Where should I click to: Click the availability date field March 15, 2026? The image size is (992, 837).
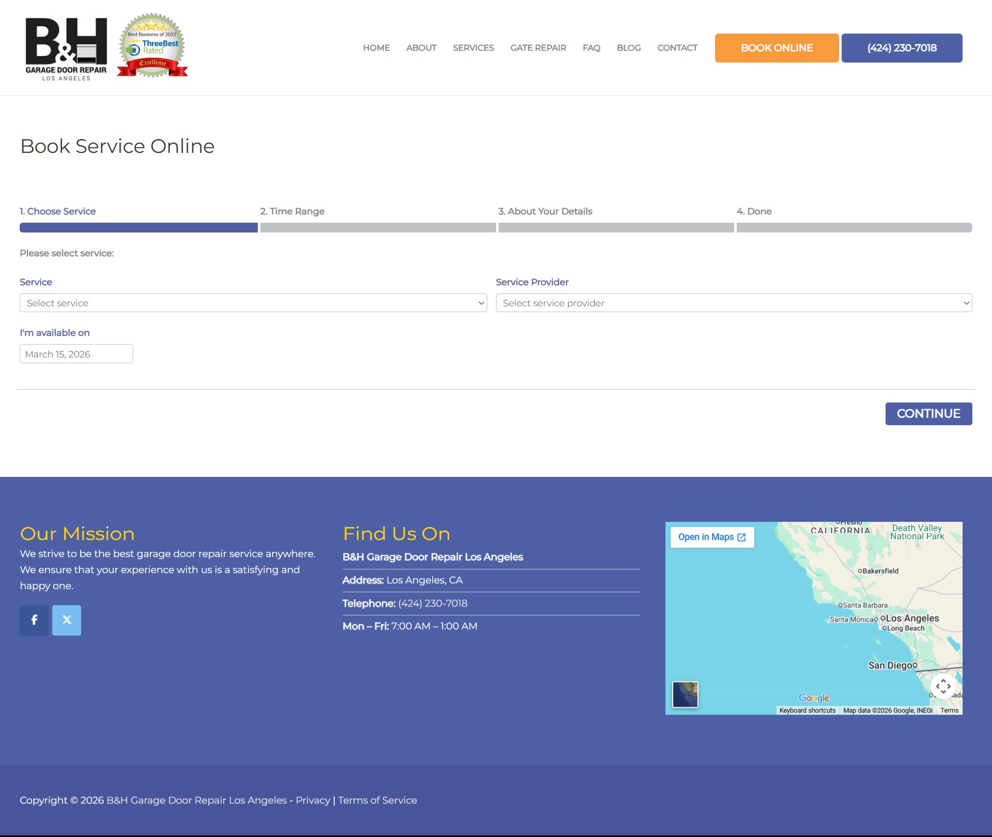76,354
